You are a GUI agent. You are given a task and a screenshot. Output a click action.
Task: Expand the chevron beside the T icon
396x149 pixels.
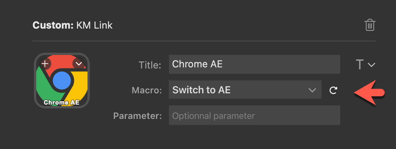(x=371, y=65)
